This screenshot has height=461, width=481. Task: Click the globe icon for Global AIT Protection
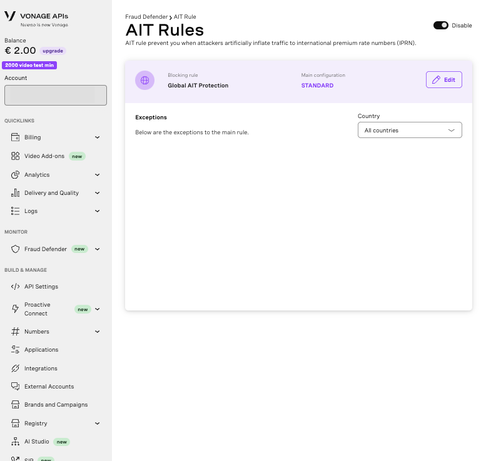pyautogui.click(x=144, y=80)
